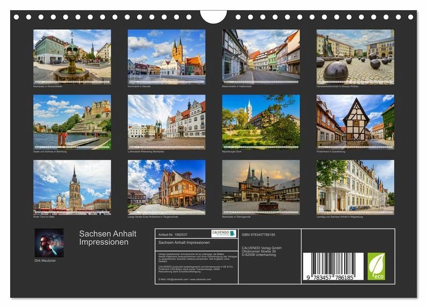The height and width of the screenshot is (308, 427).
Task: Open the Landtag in Magdeburg photo
Action: pos(355,187)
